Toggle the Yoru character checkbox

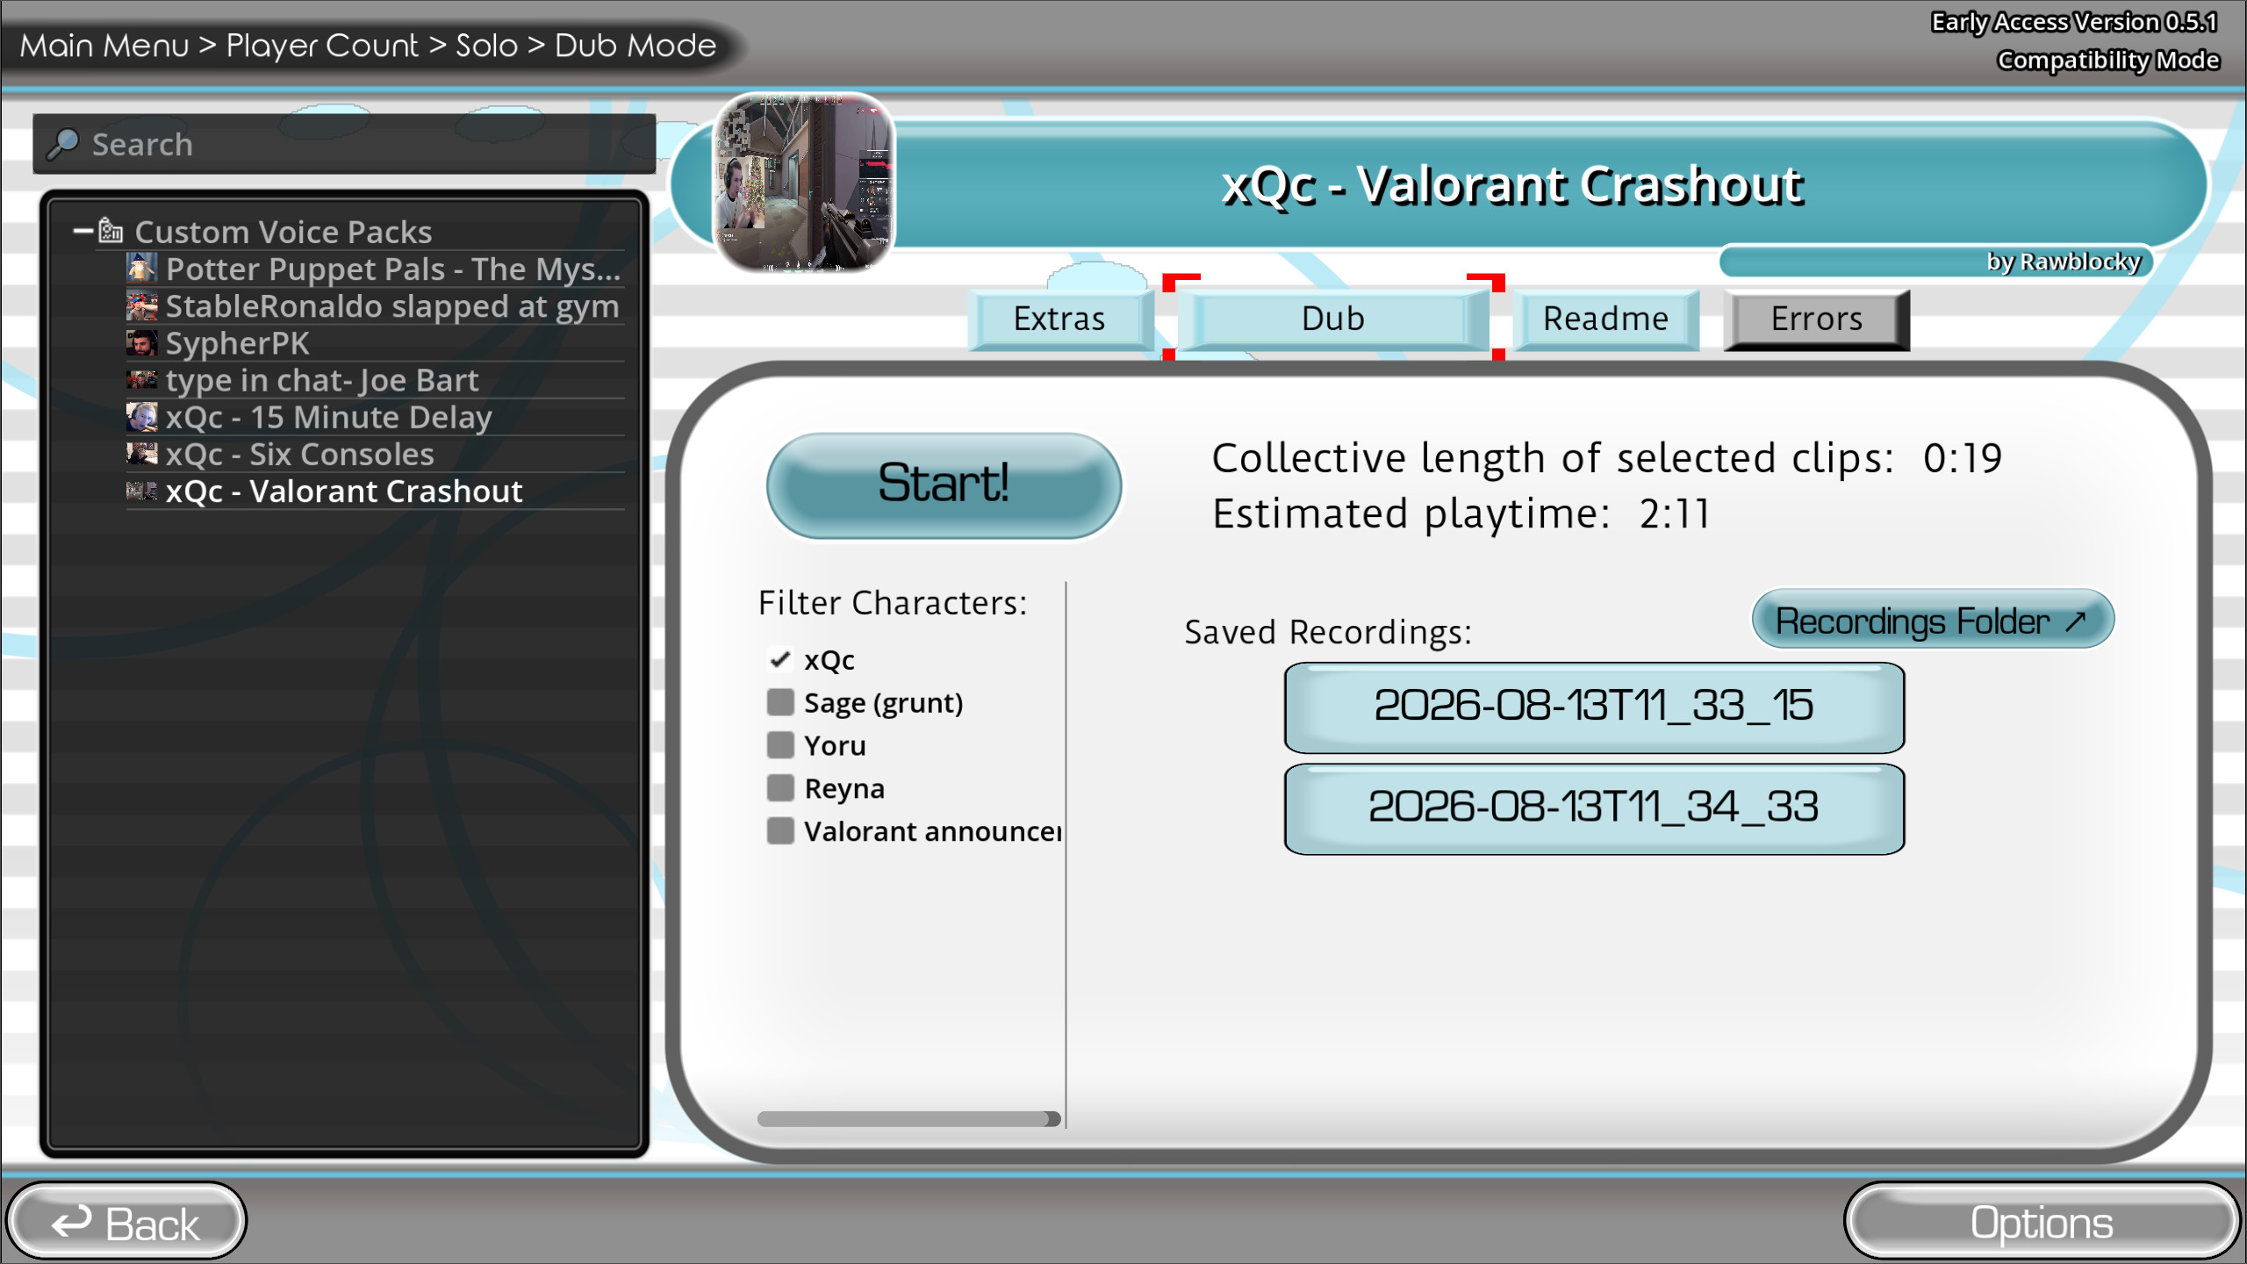click(779, 745)
